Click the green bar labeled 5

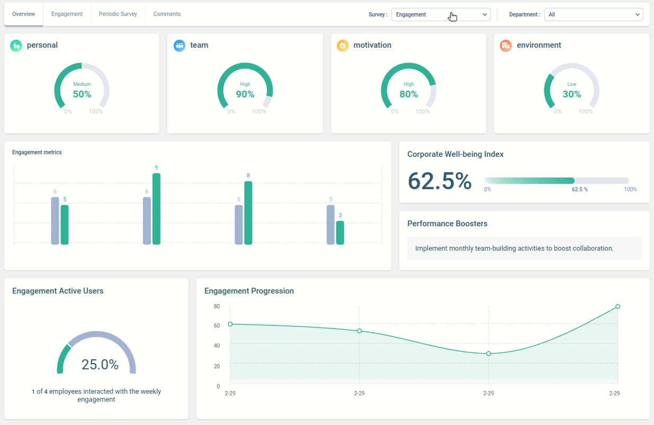point(65,225)
